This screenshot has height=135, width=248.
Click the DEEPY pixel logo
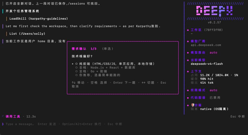click(x=215, y=11)
